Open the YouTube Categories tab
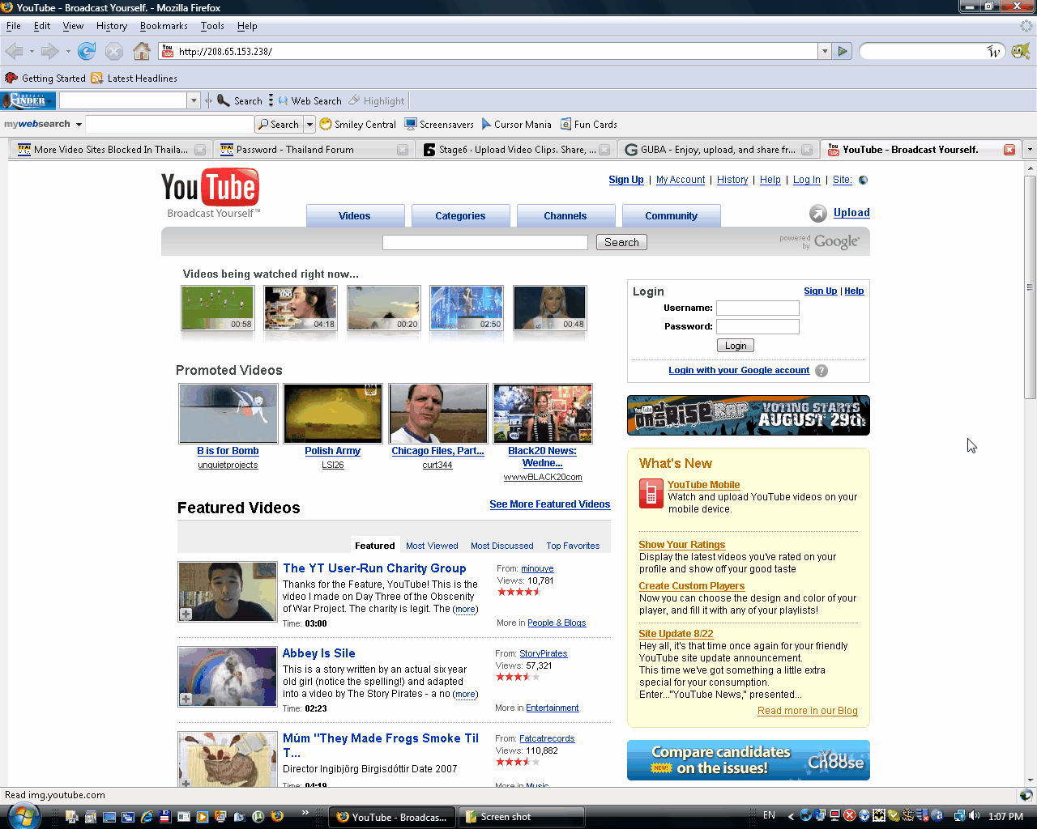This screenshot has height=829, width=1037. (460, 216)
